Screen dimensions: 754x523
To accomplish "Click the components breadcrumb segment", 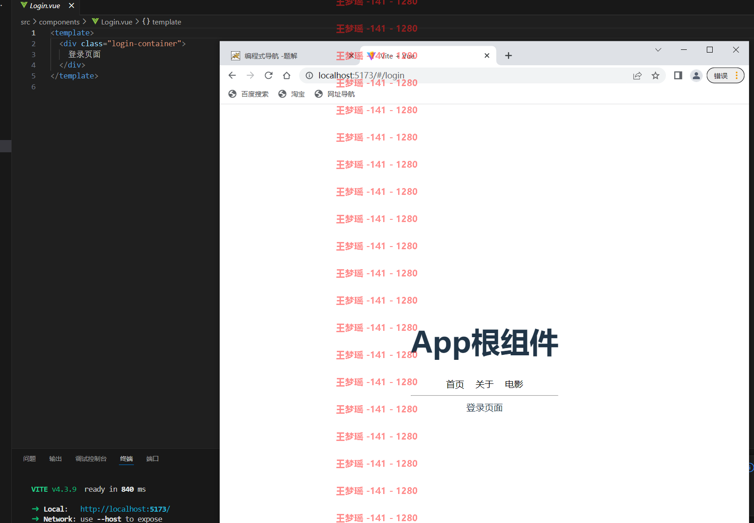I will (x=59, y=22).
